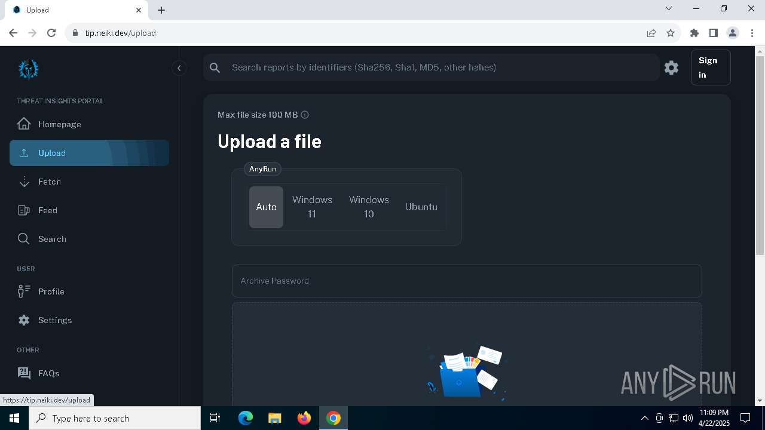Image resolution: width=765 pixels, height=430 pixels.
Task: Click the Fetch download icon
Action: pos(24,182)
